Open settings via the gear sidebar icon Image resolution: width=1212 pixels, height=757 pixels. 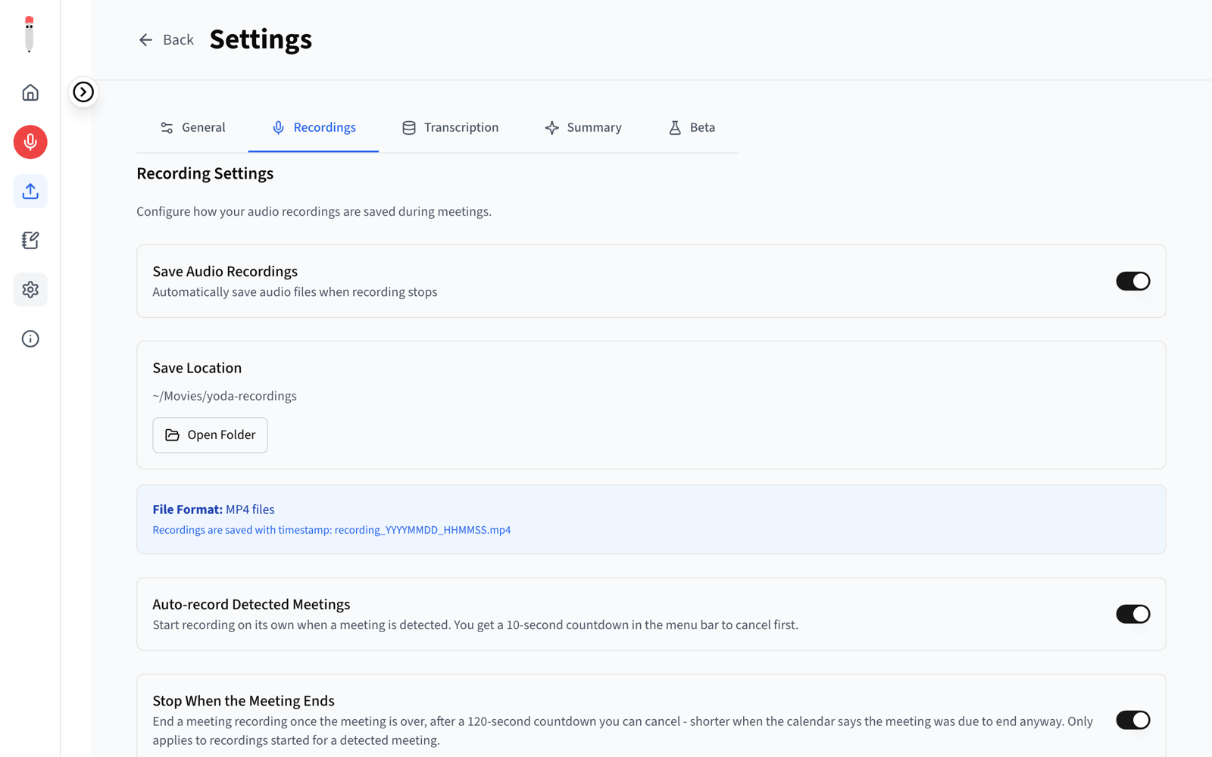pyautogui.click(x=30, y=289)
